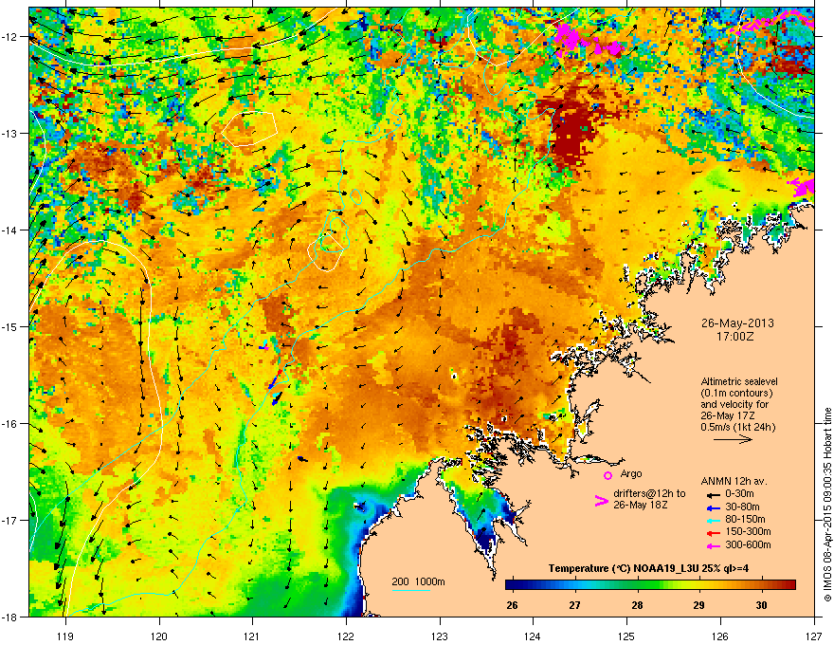Click the '80-150m' depth label
This screenshot has height=645, width=834.
pyautogui.click(x=745, y=519)
